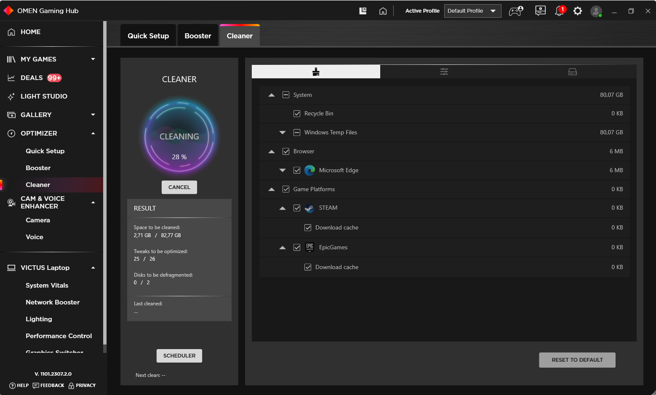Collapse the OPTIMIZER sidebar section

pyautogui.click(x=93, y=133)
